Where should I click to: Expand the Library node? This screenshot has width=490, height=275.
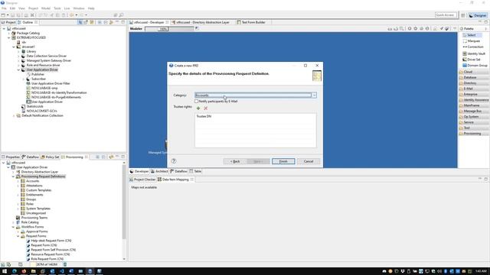pyautogui.click(x=18, y=51)
